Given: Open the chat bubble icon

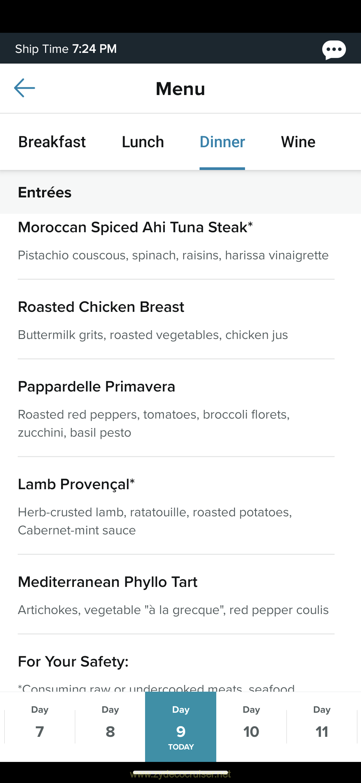Looking at the screenshot, I should tap(334, 50).
